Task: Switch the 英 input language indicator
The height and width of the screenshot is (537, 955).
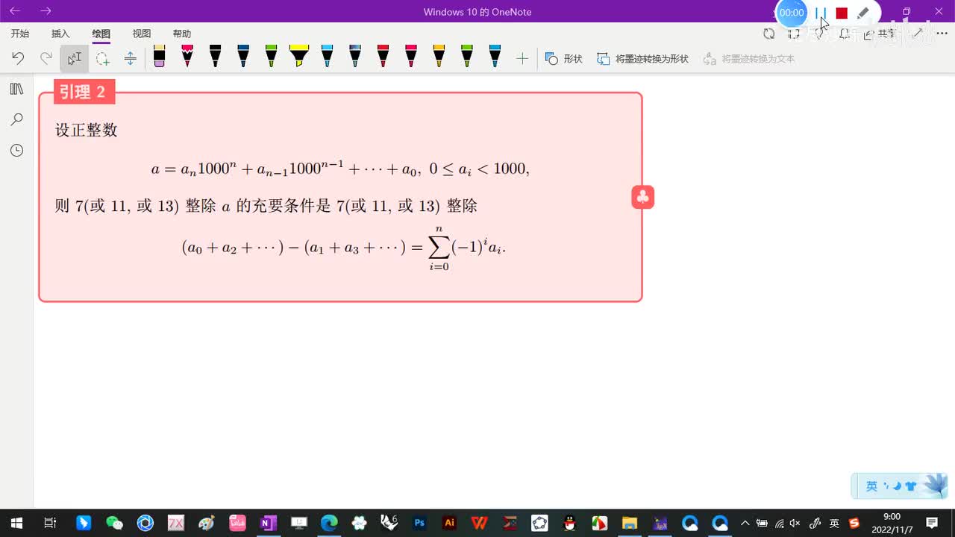Action: [x=834, y=523]
